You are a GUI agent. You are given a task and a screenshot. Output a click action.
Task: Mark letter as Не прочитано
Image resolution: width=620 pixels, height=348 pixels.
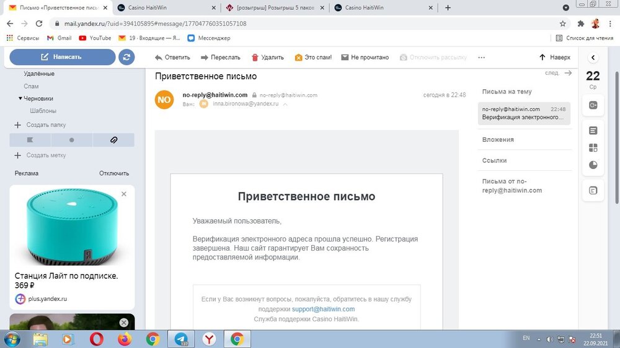(x=365, y=57)
